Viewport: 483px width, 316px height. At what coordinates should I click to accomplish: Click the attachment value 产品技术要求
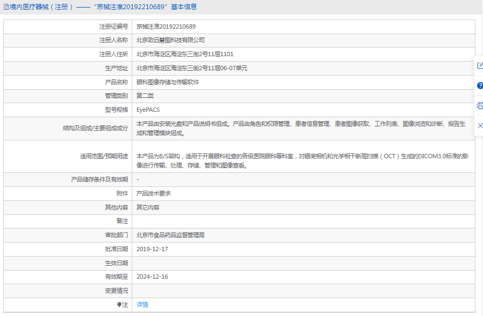coord(153,193)
